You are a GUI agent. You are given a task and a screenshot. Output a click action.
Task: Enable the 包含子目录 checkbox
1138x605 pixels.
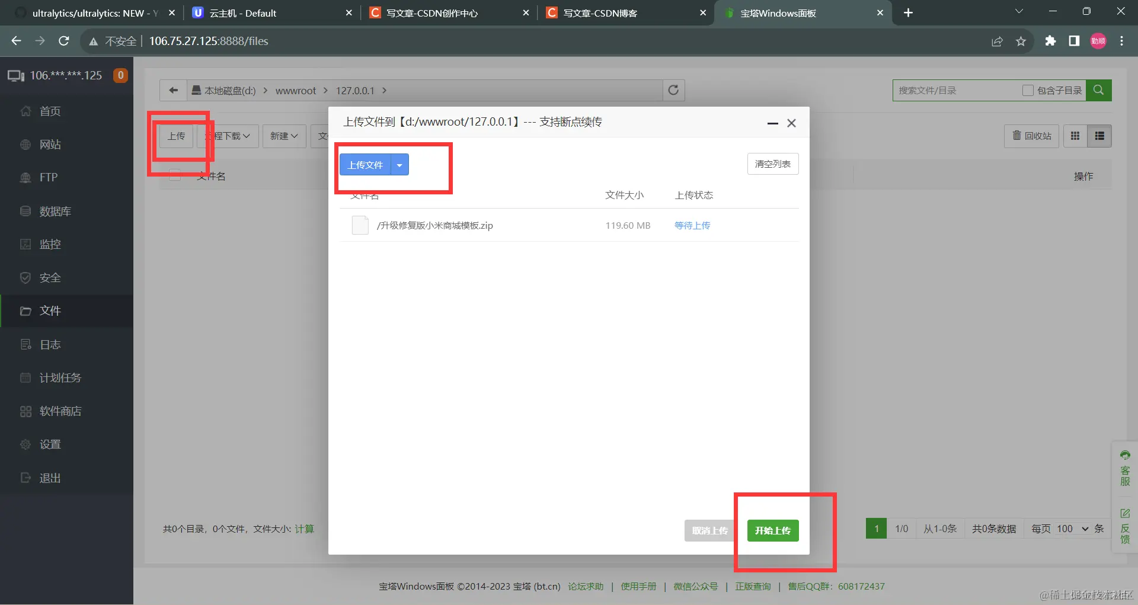pyautogui.click(x=1028, y=90)
